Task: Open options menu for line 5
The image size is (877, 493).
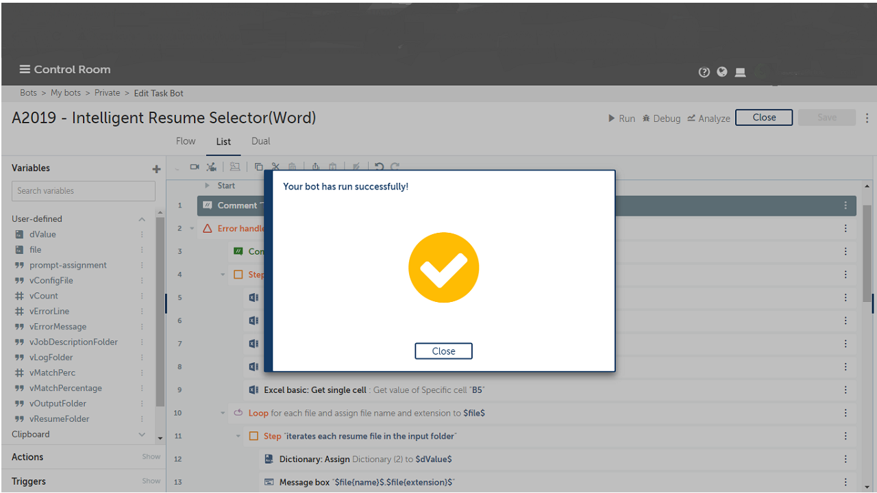Action: pyautogui.click(x=845, y=298)
